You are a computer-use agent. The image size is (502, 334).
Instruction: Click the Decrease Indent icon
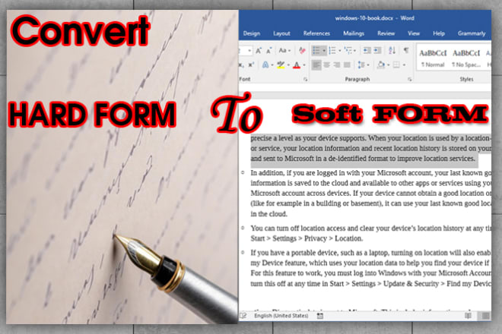(x=367, y=50)
